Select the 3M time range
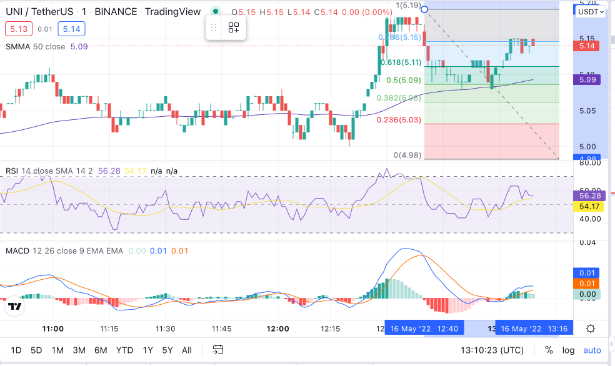This screenshot has height=366, width=615. (x=79, y=350)
